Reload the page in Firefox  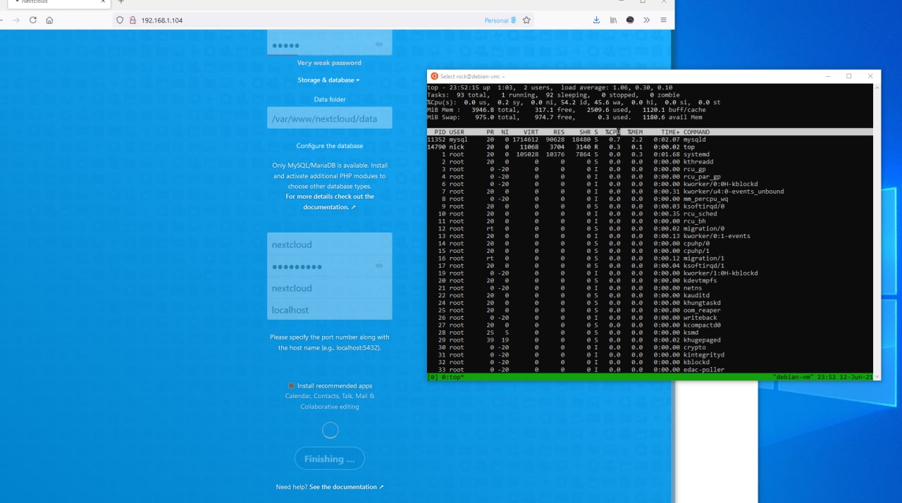(32, 20)
